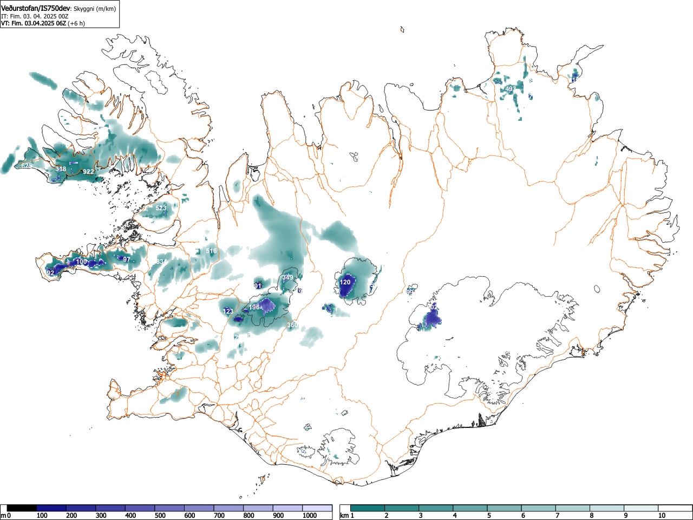Pick the 4–5 km legend swatch
Viewport: 693px width, 520px height.
pos(470,508)
